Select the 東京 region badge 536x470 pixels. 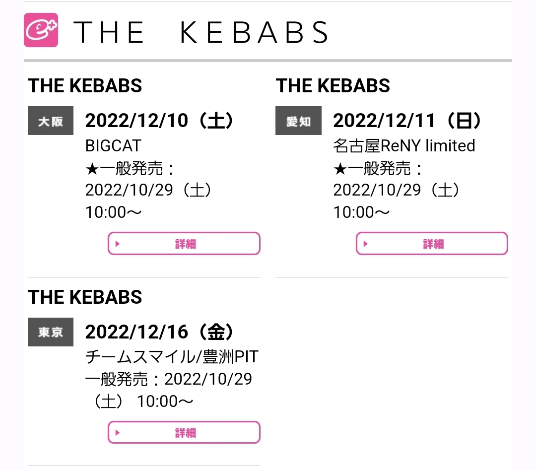click(x=51, y=332)
